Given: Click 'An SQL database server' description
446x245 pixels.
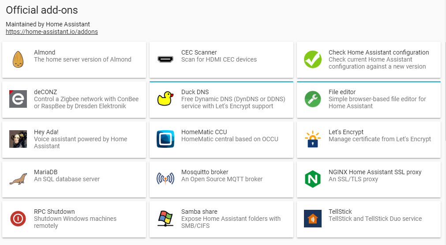Looking at the screenshot, I should (67, 179).
